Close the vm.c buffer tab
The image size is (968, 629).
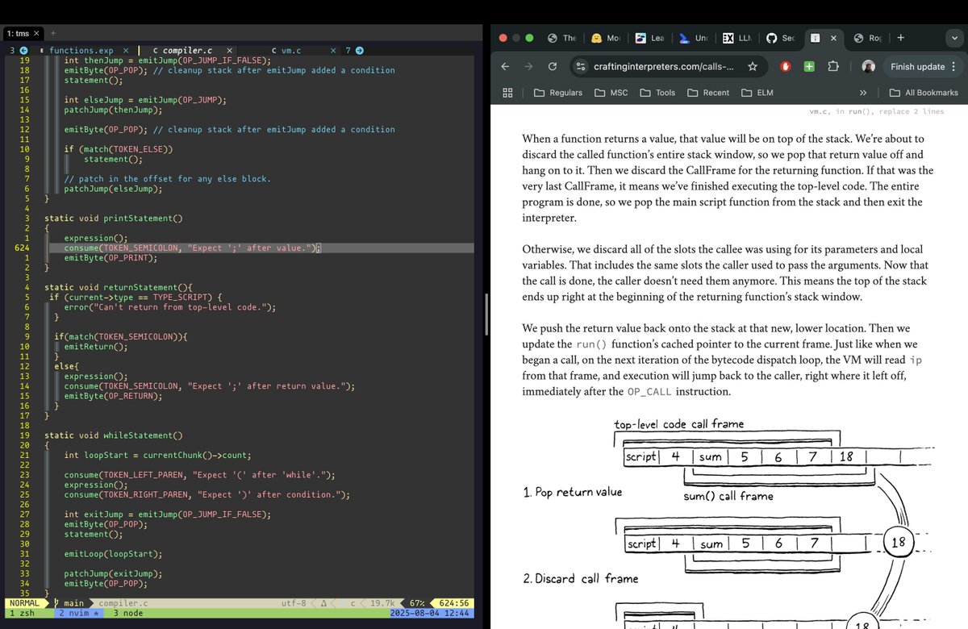333,51
